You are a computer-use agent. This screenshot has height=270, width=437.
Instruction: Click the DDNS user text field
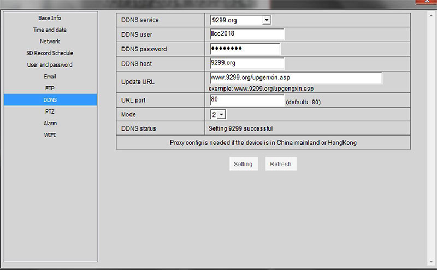(247, 34)
